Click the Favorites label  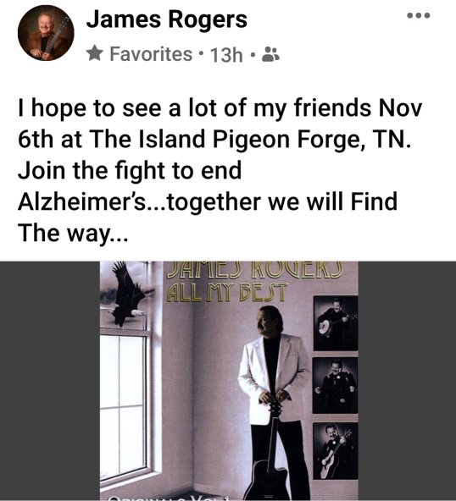pyautogui.click(x=151, y=53)
